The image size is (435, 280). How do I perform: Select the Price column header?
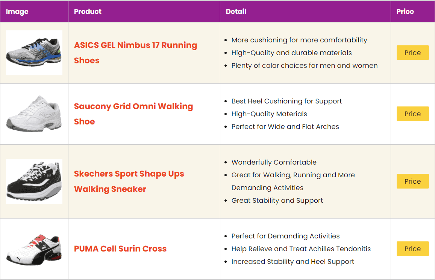(405, 11)
